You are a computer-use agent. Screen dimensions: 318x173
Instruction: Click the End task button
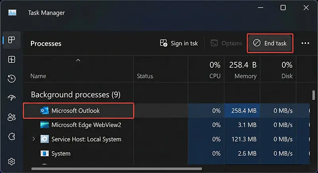click(270, 43)
